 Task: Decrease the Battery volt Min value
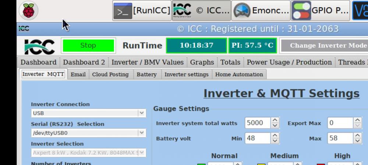275,141
